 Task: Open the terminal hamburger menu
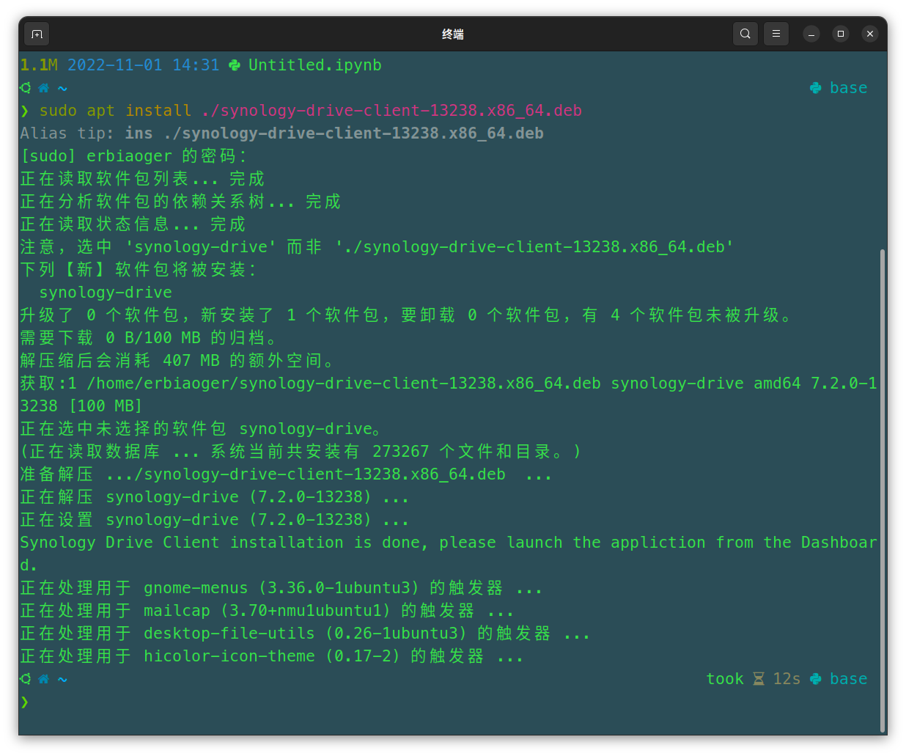[776, 34]
